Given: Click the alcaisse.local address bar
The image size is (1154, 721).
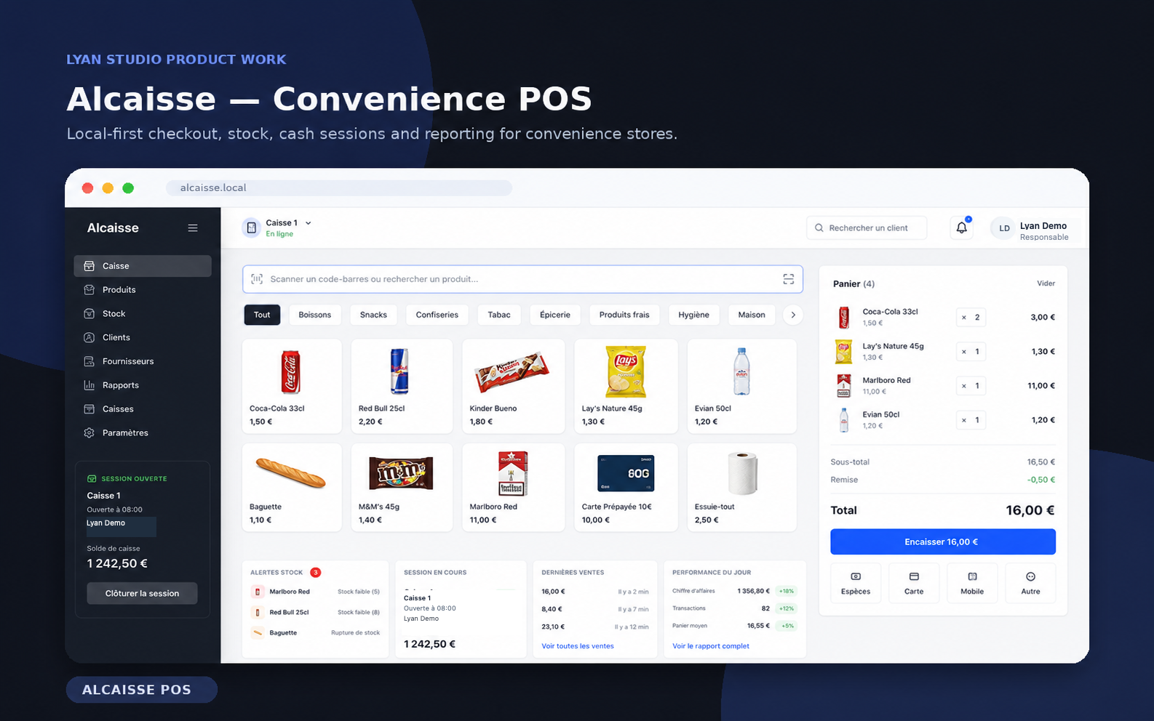Looking at the screenshot, I should pos(339,188).
